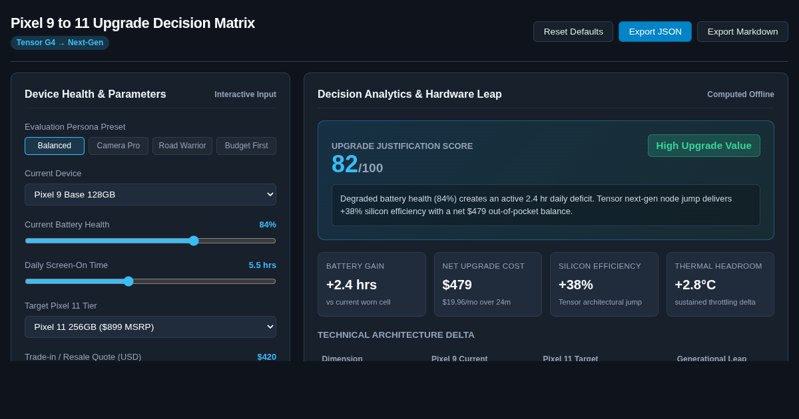
Task: Open the Target Pixel 11 Tier dropdown
Action: tap(150, 327)
